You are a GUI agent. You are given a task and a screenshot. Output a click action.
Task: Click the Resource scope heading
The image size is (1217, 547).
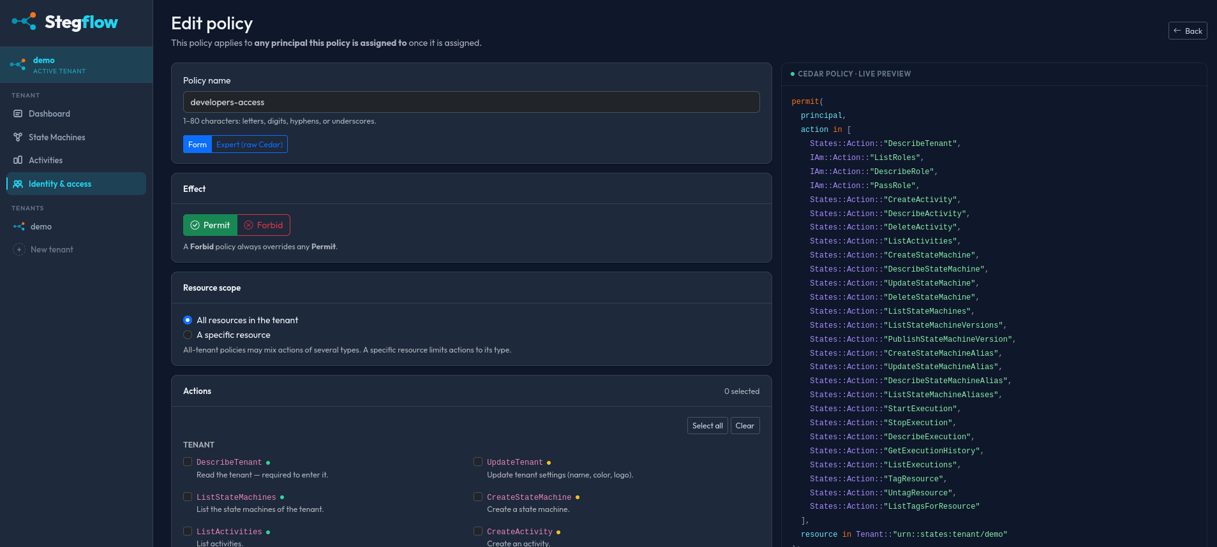tap(212, 288)
